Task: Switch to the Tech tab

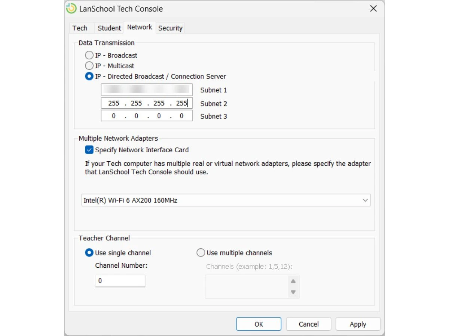Action: coord(80,28)
